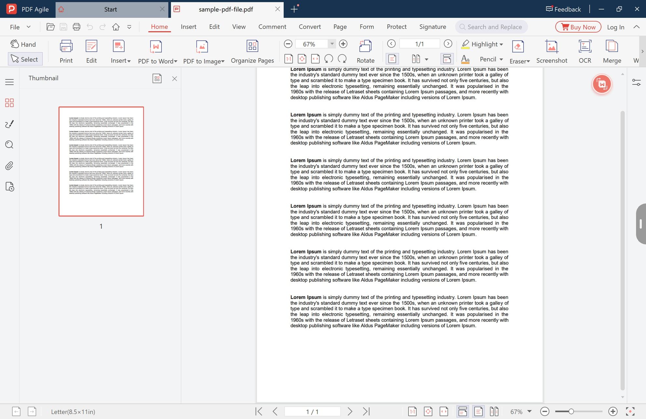Launch the Screenshot tool
Image resolution: width=646 pixels, height=419 pixels.
(552, 51)
